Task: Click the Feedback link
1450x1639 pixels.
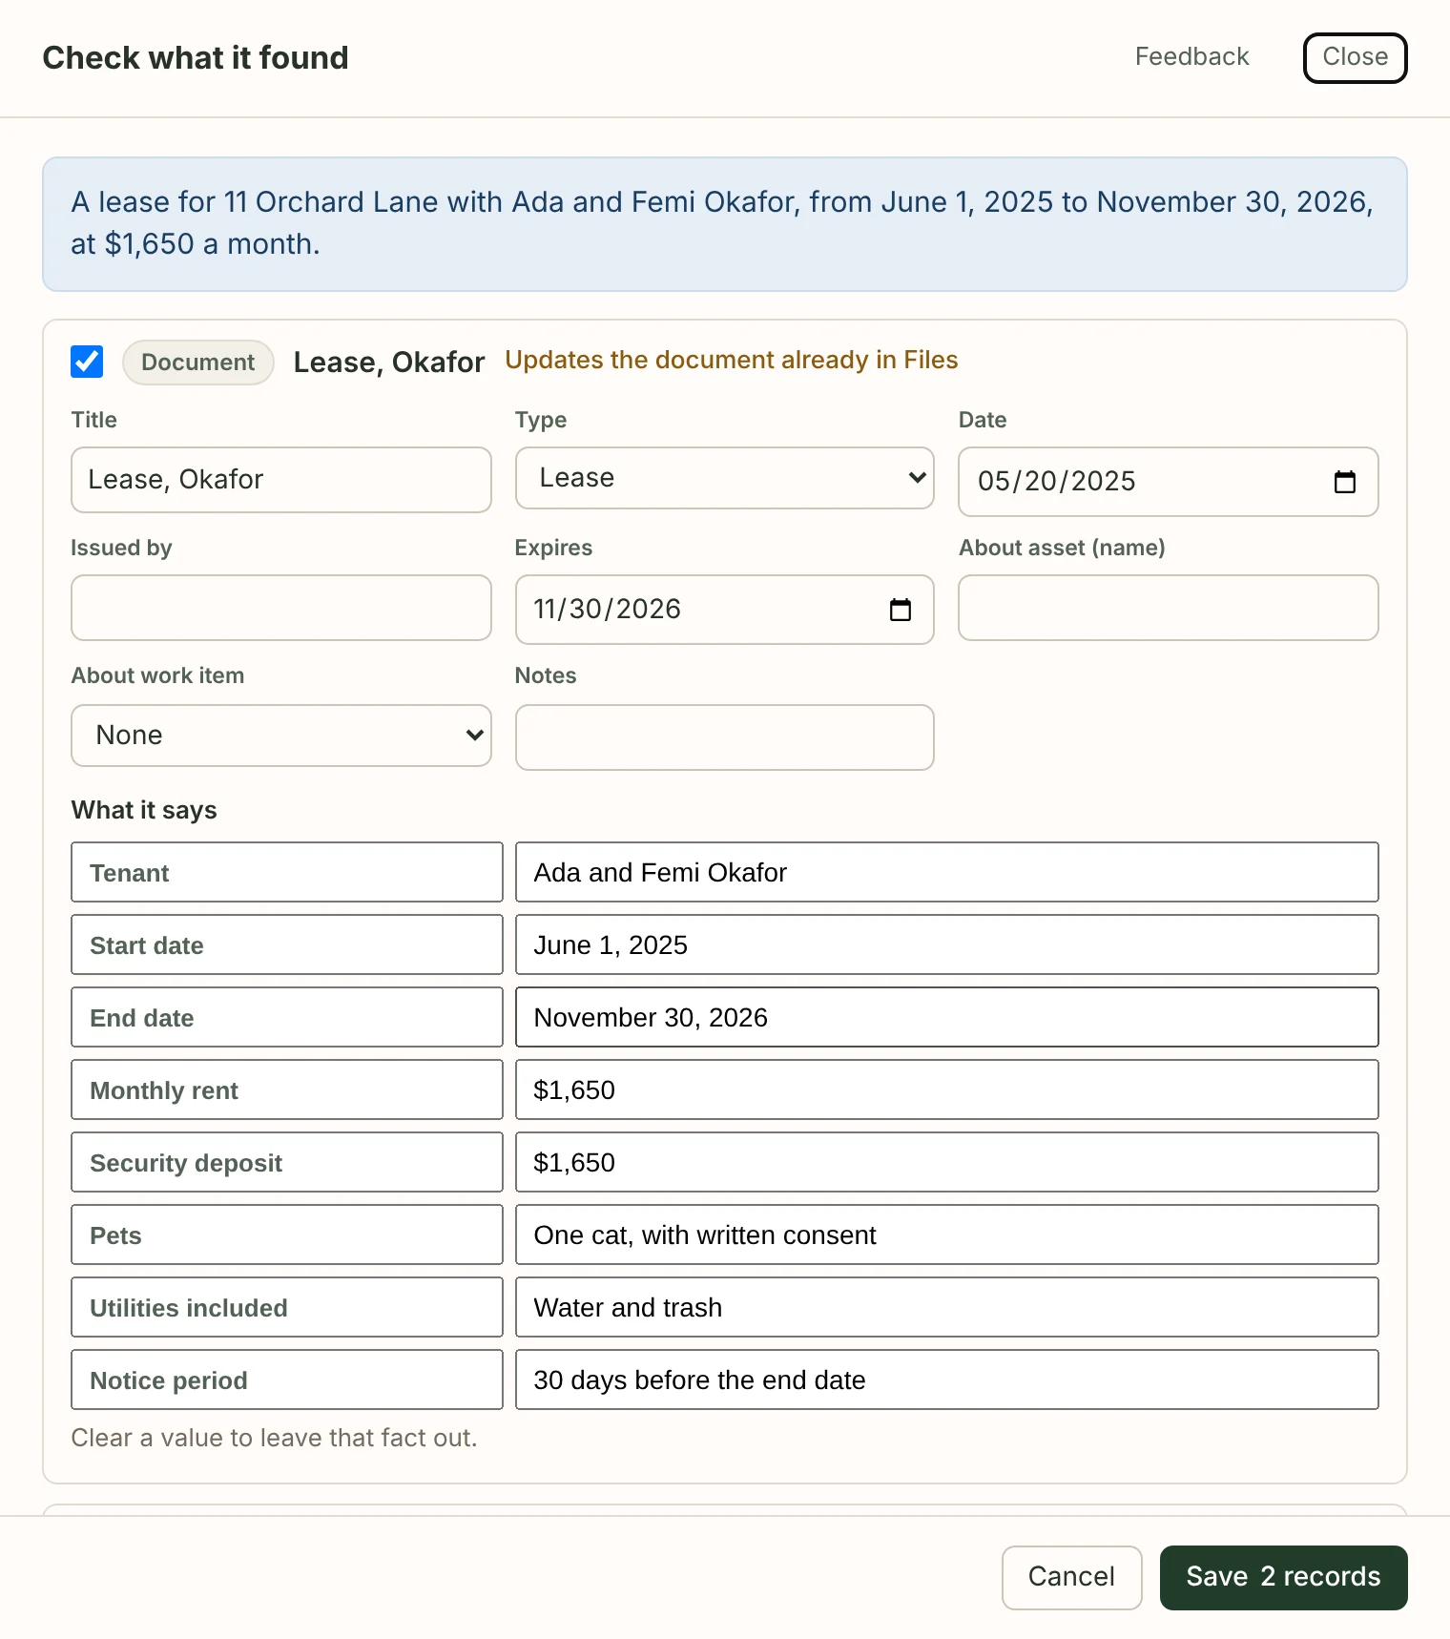Action: (x=1191, y=57)
